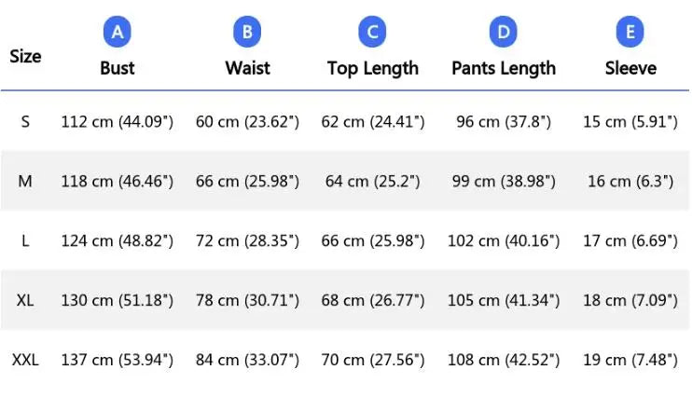Image resolution: width=692 pixels, height=397 pixels.
Task: Click the blue E badge icon
Action: [x=630, y=34]
